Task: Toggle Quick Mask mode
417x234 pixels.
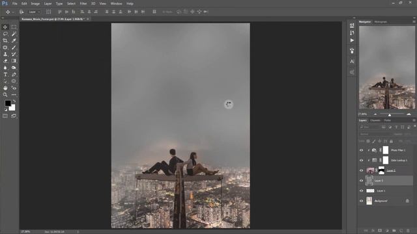Action: (5, 116)
